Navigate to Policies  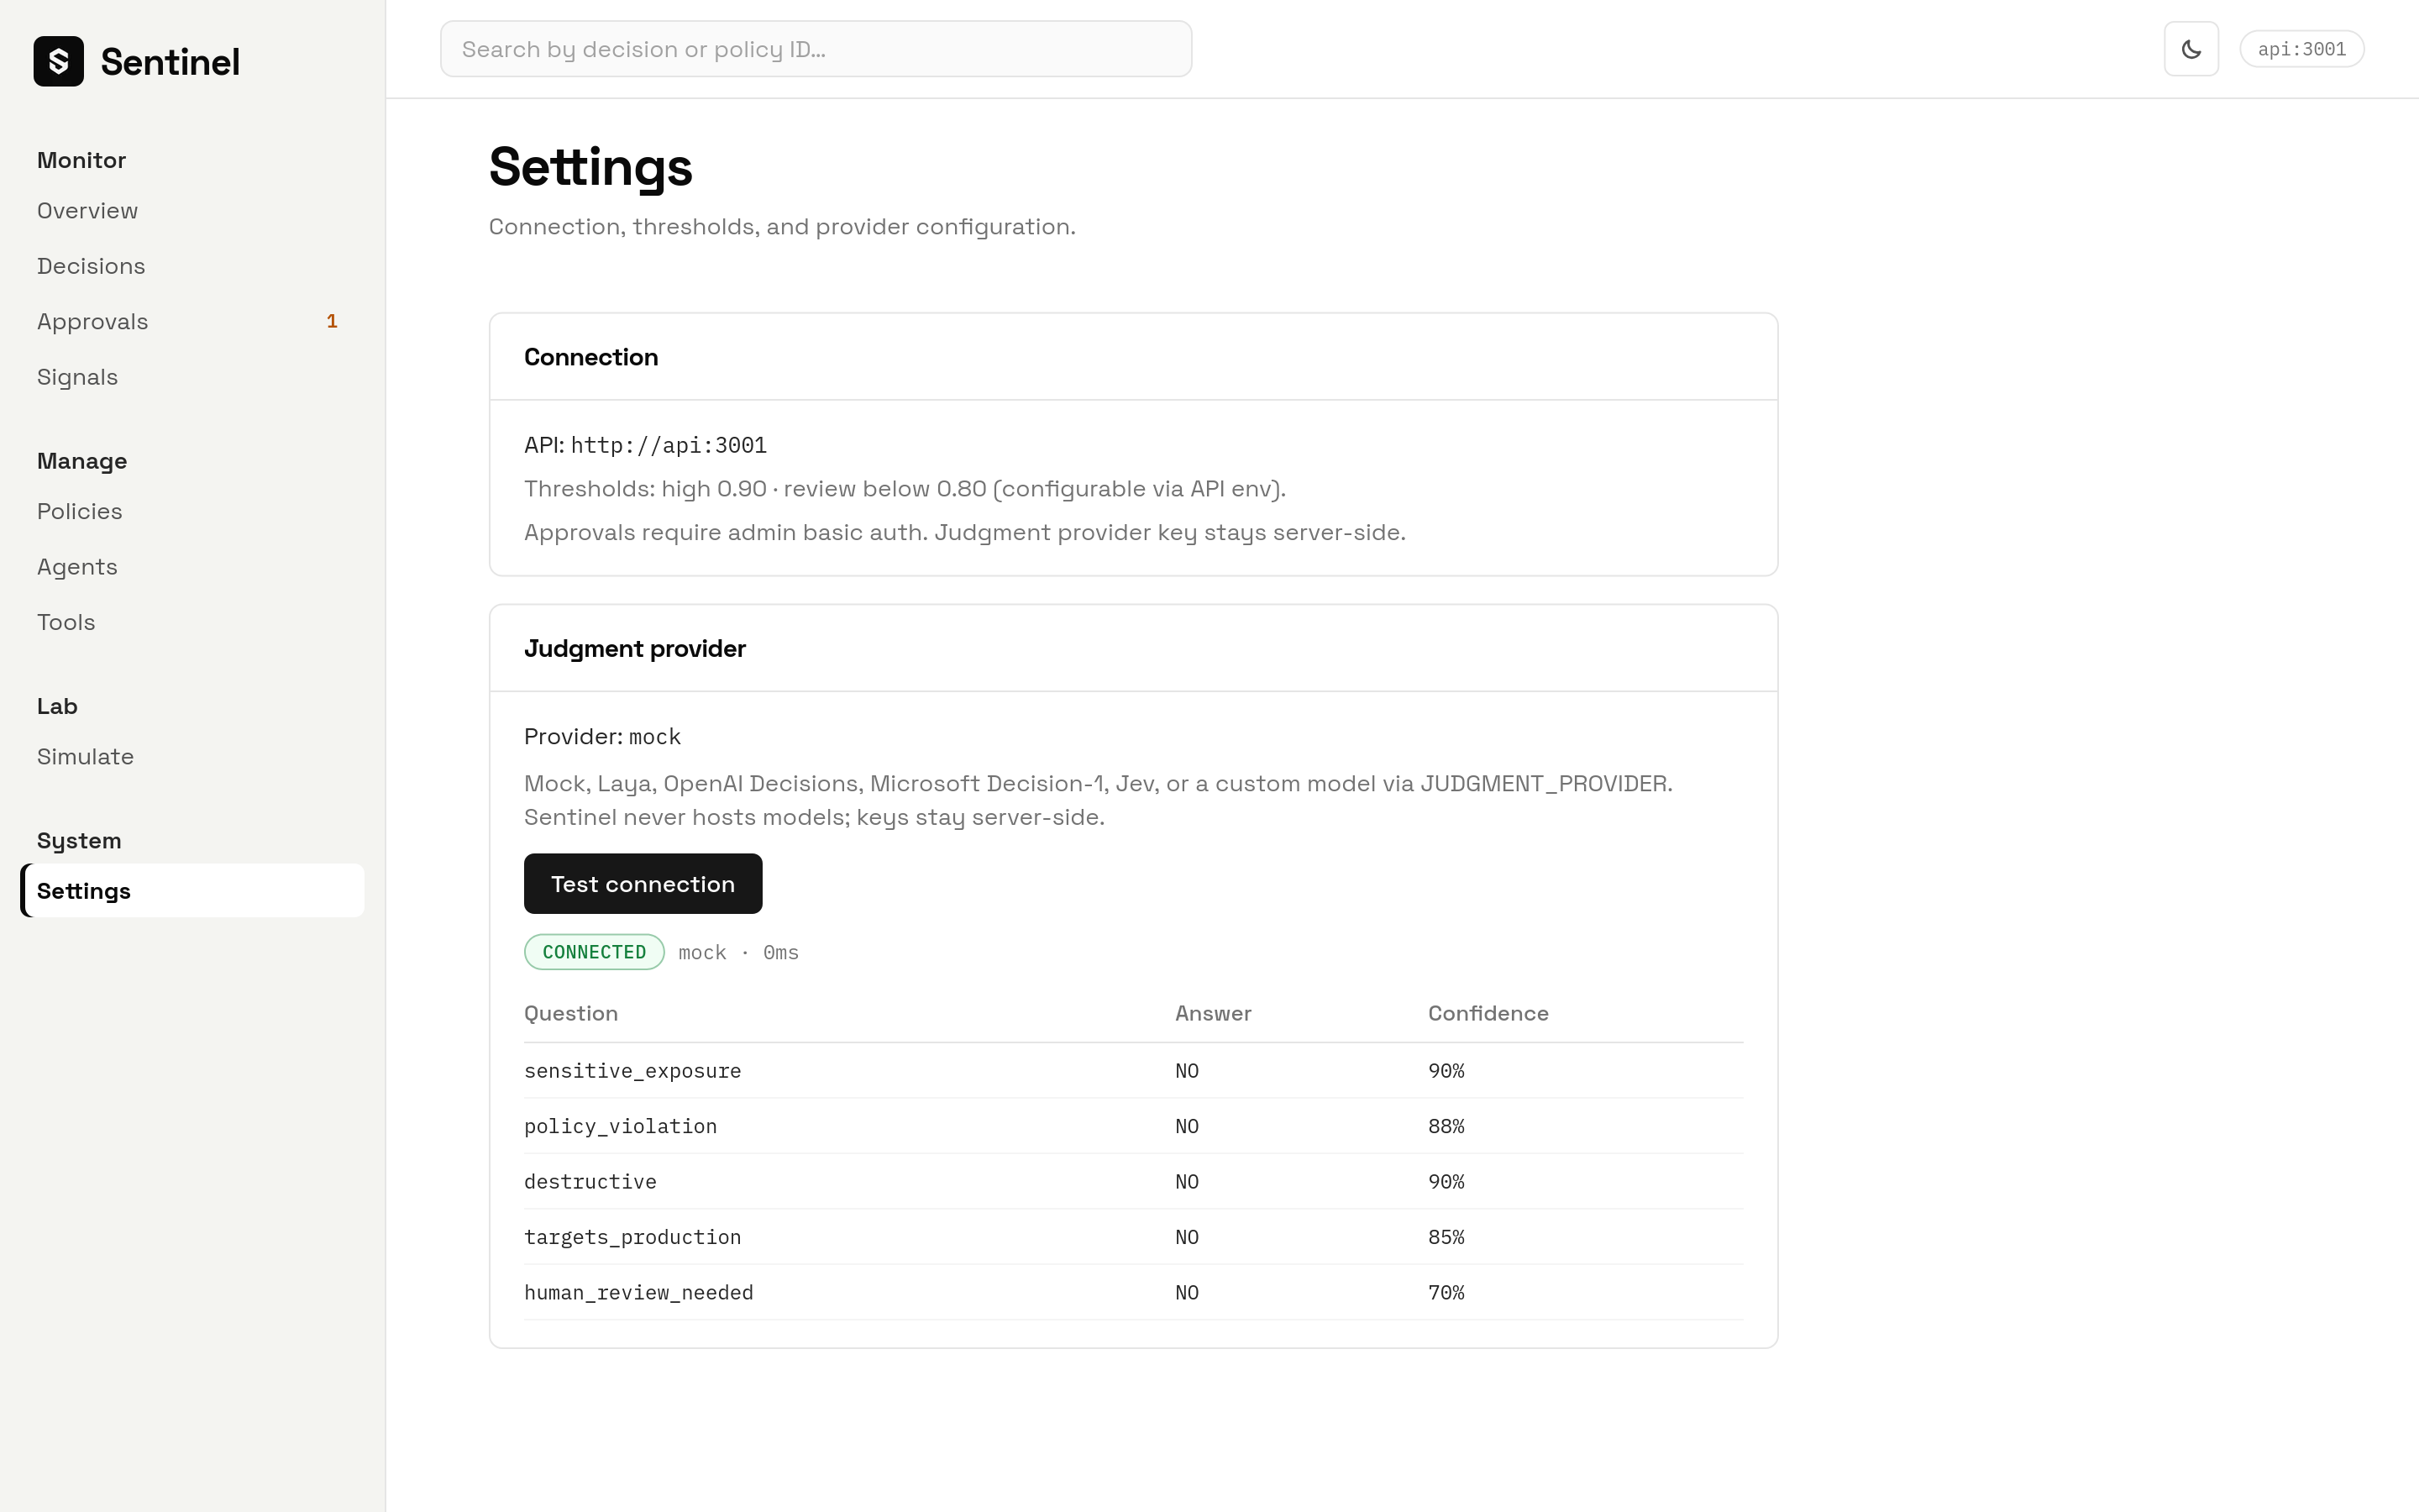(x=192, y=511)
